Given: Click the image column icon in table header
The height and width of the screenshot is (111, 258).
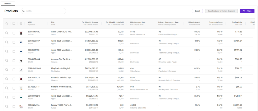Looking at the screenshot, I should 21,23.
